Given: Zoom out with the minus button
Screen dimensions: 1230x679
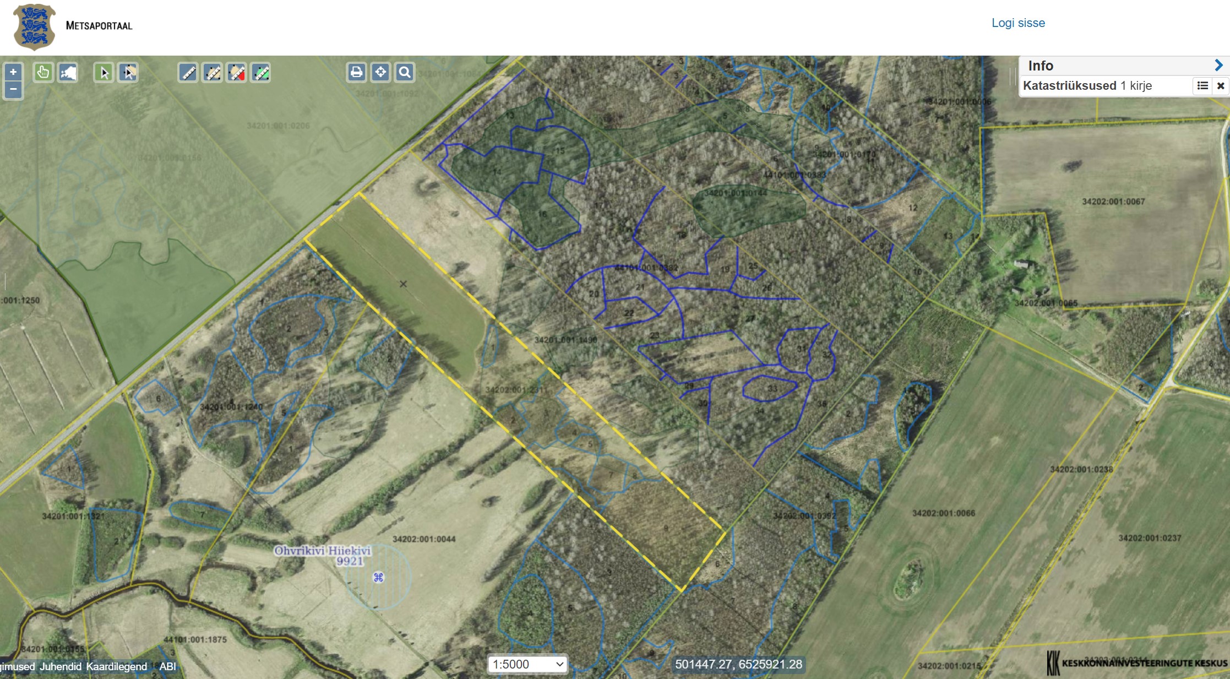Looking at the screenshot, I should pyautogui.click(x=13, y=89).
